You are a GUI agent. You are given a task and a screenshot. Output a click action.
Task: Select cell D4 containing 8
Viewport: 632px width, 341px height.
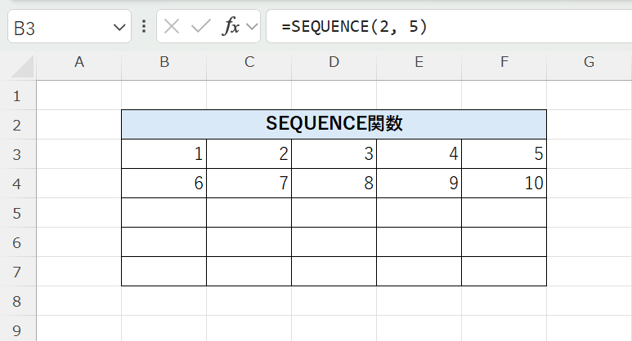coord(334,184)
